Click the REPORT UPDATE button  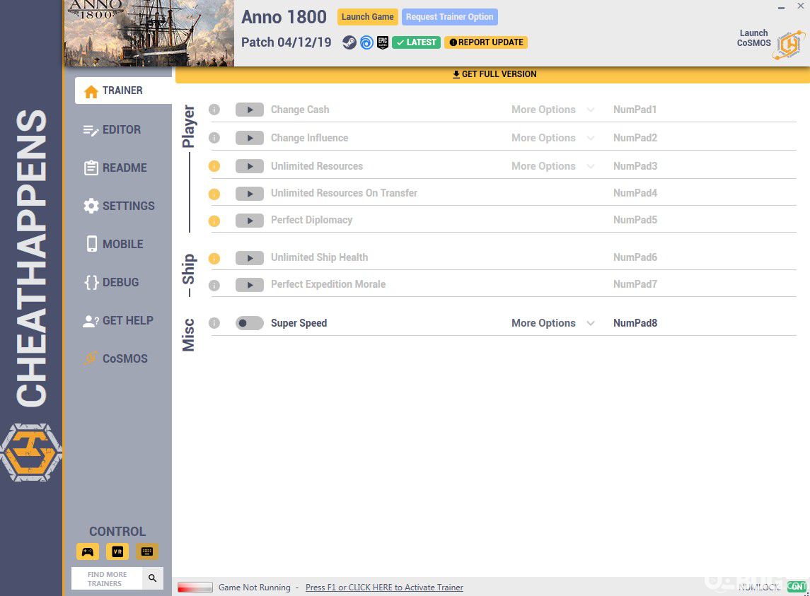(x=486, y=42)
